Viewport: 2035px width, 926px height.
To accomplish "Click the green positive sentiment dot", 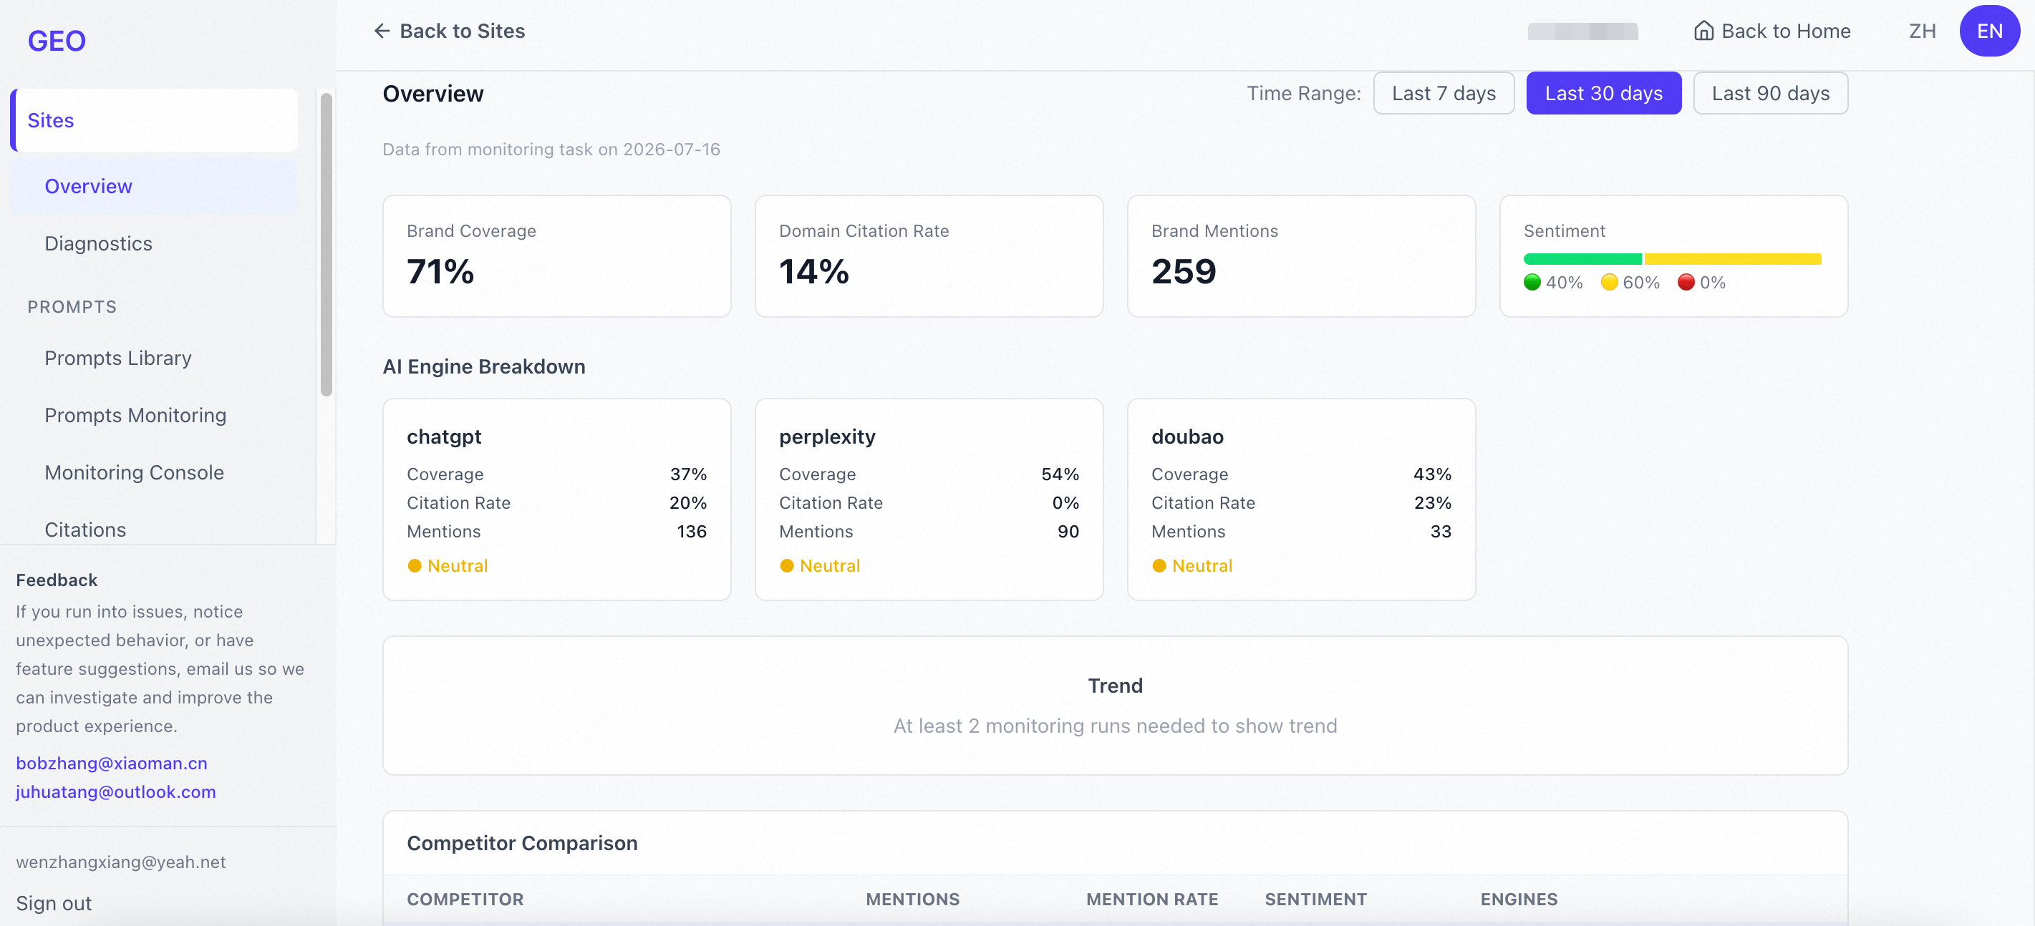I will (1532, 283).
